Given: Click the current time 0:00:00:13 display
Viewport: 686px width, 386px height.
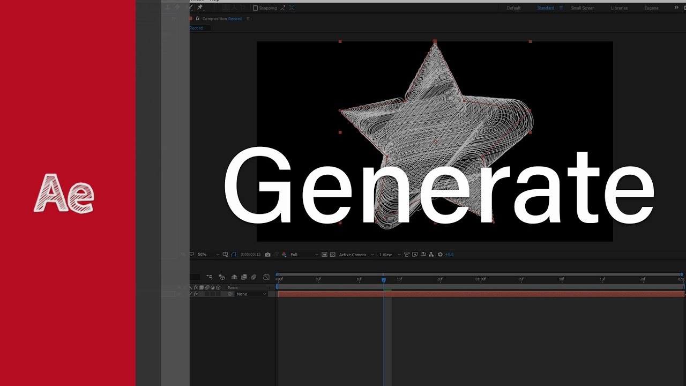Looking at the screenshot, I should point(250,255).
